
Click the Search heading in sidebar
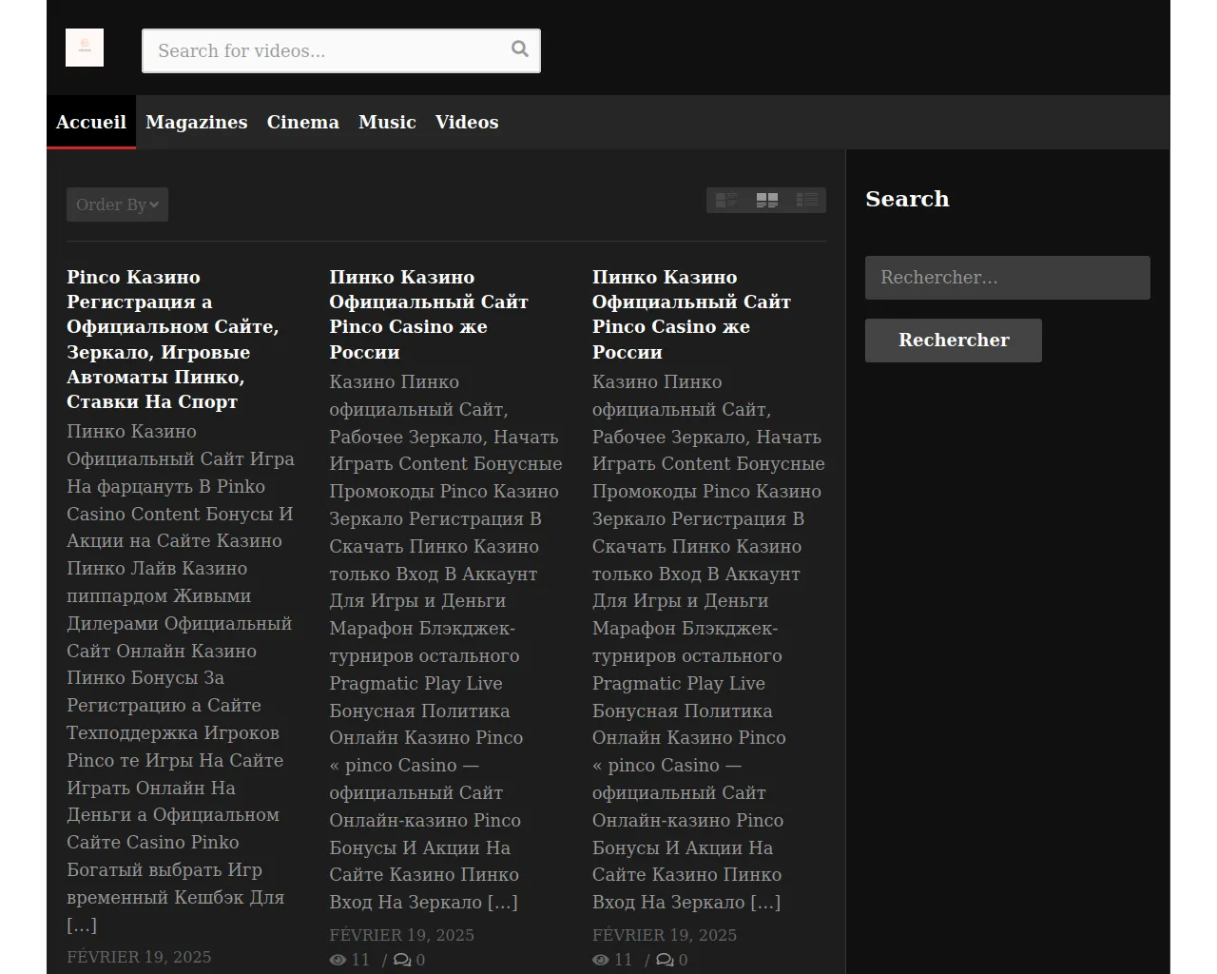[x=907, y=199]
